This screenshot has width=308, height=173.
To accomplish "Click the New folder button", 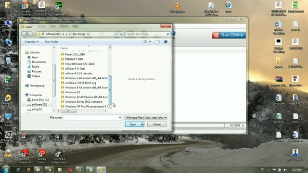I will (51, 42).
